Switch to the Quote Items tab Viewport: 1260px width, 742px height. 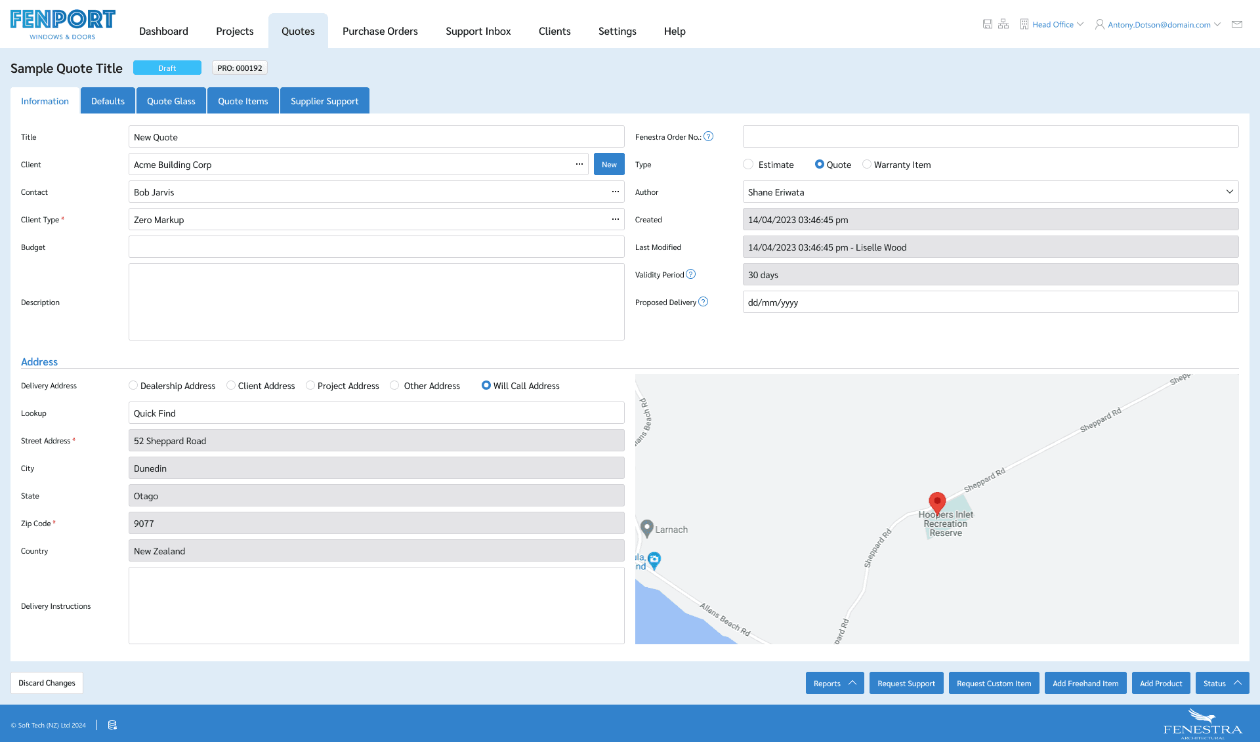tap(243, 101)
